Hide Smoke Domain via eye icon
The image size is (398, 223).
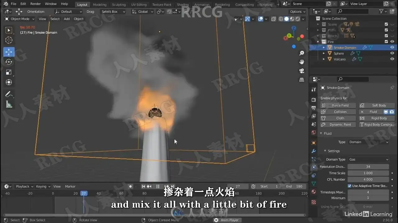click(x=392, y=47)
